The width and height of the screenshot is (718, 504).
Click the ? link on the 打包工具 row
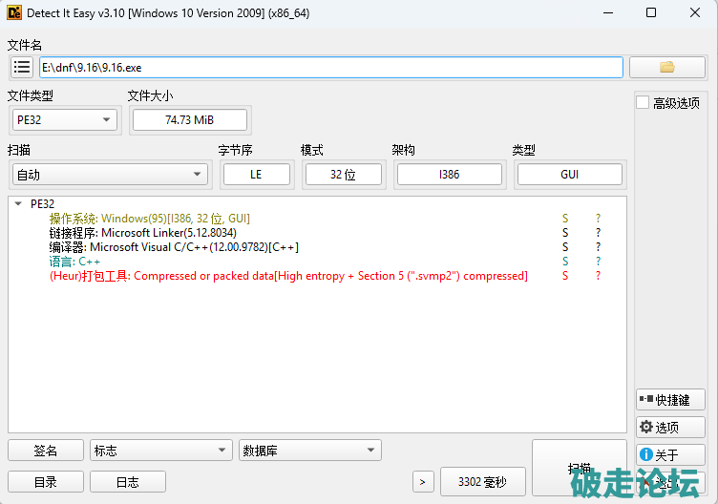[599, 276]
